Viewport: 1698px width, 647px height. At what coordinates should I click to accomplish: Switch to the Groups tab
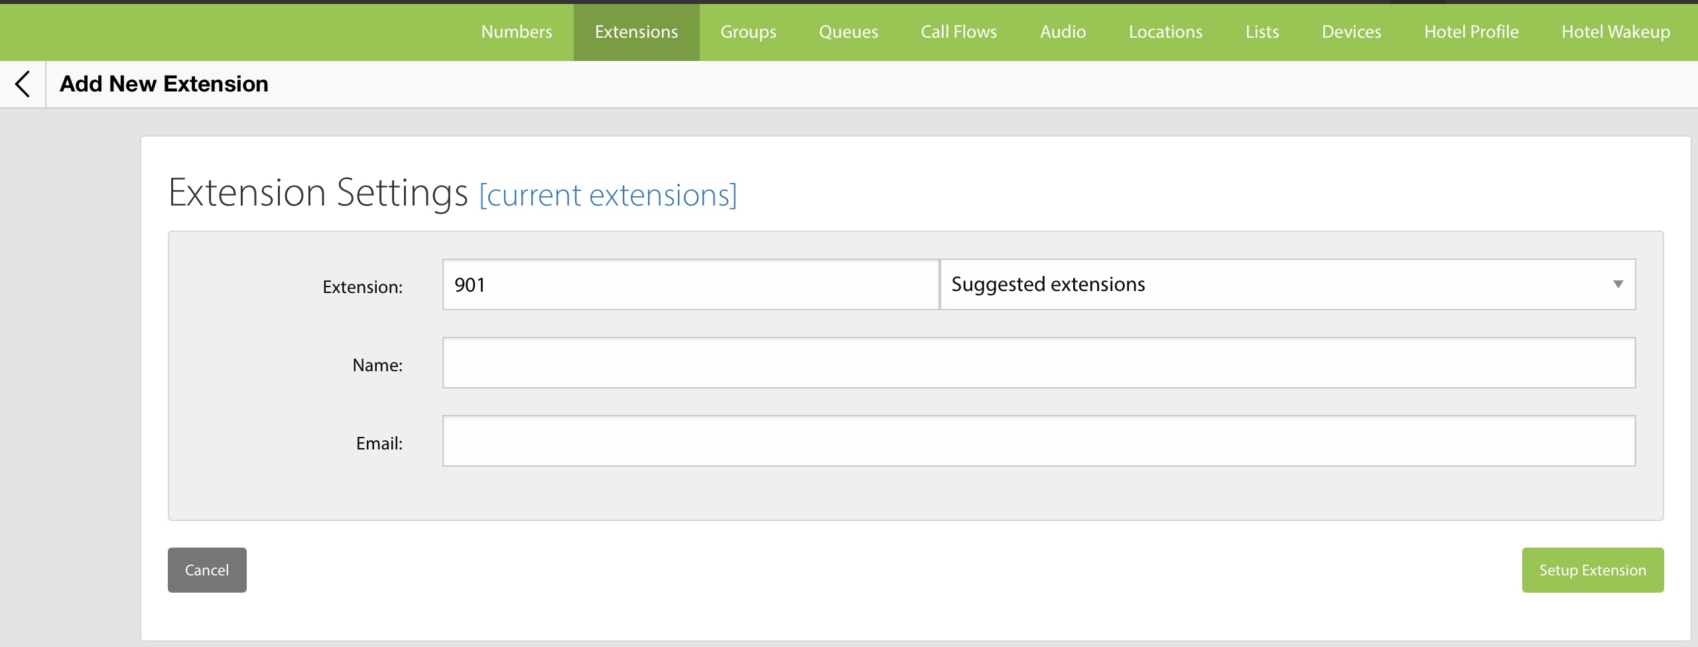tap(748, 32)
